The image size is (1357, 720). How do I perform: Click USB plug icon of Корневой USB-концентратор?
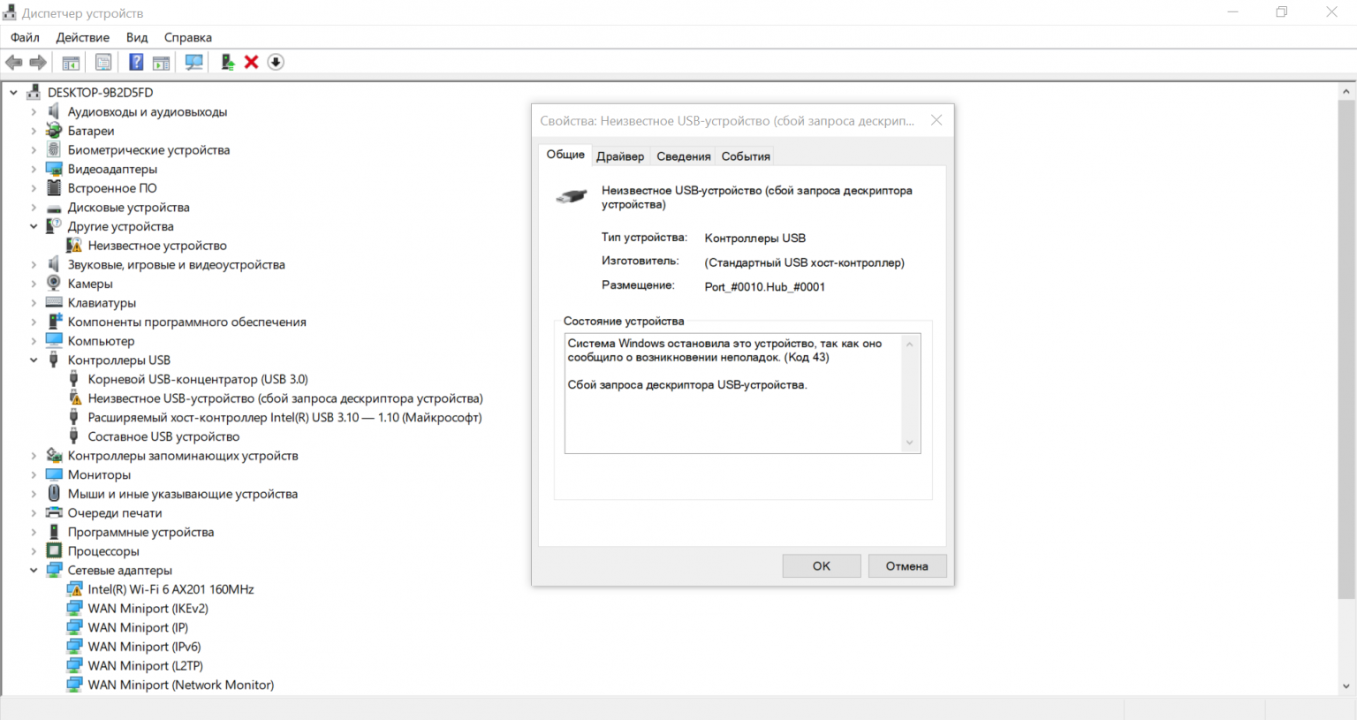click(x=74, y=379)
